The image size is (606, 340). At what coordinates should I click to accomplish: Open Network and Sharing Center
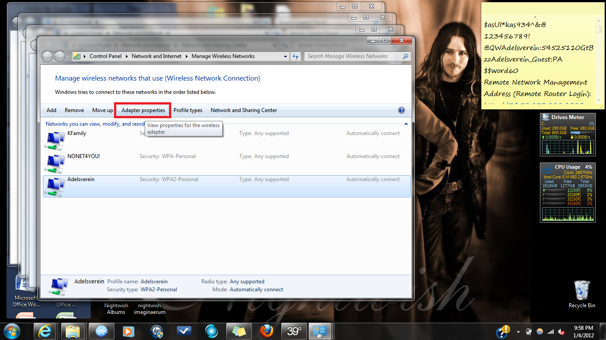click(244, 110)
